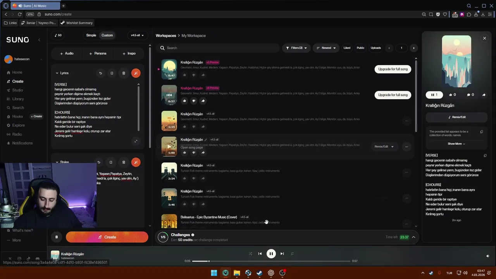Click the orange magic wand in Lyrics
Screen dimensions: 496x279
tap(136, 73)
